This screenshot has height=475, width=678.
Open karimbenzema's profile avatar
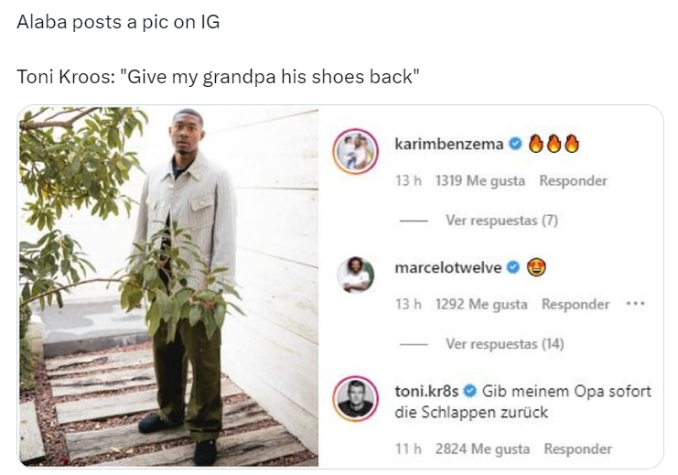(x=355, y=151)
